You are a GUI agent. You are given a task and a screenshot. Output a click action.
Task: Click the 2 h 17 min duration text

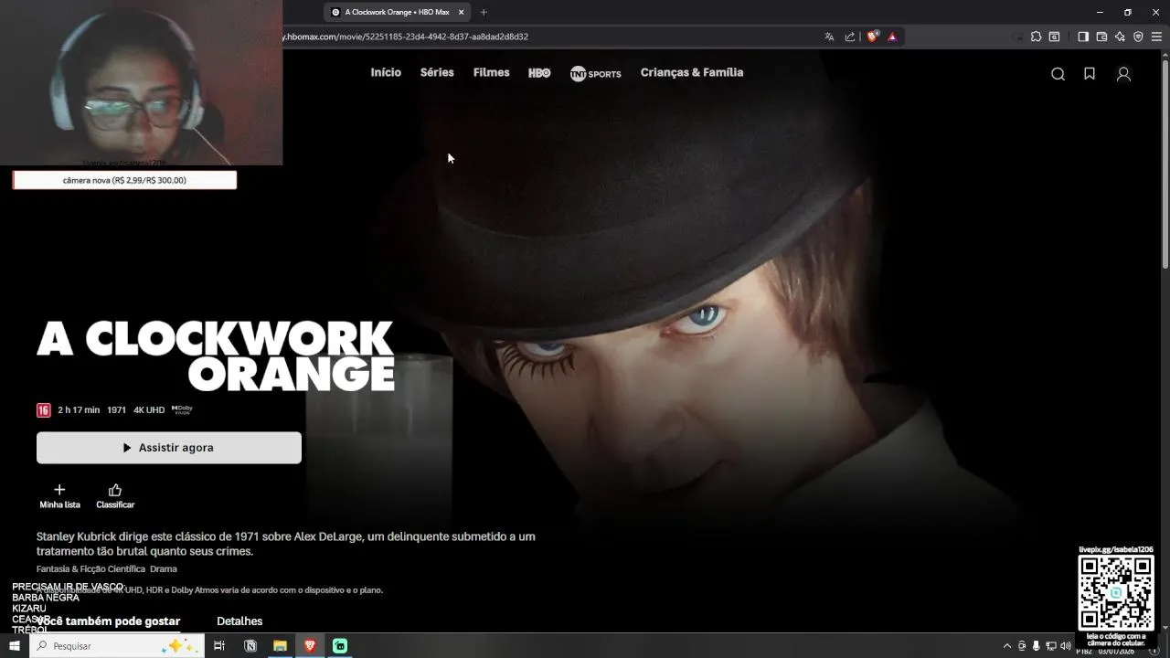pyautogui.click(x=79, y=410)
